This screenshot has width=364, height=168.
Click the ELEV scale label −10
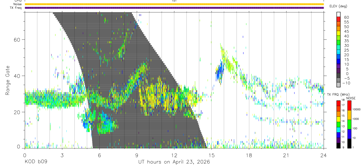point(346,83)
